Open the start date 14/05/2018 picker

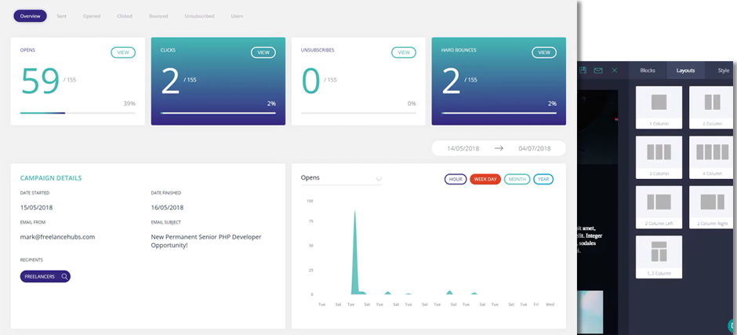click(x=463, y=148)
